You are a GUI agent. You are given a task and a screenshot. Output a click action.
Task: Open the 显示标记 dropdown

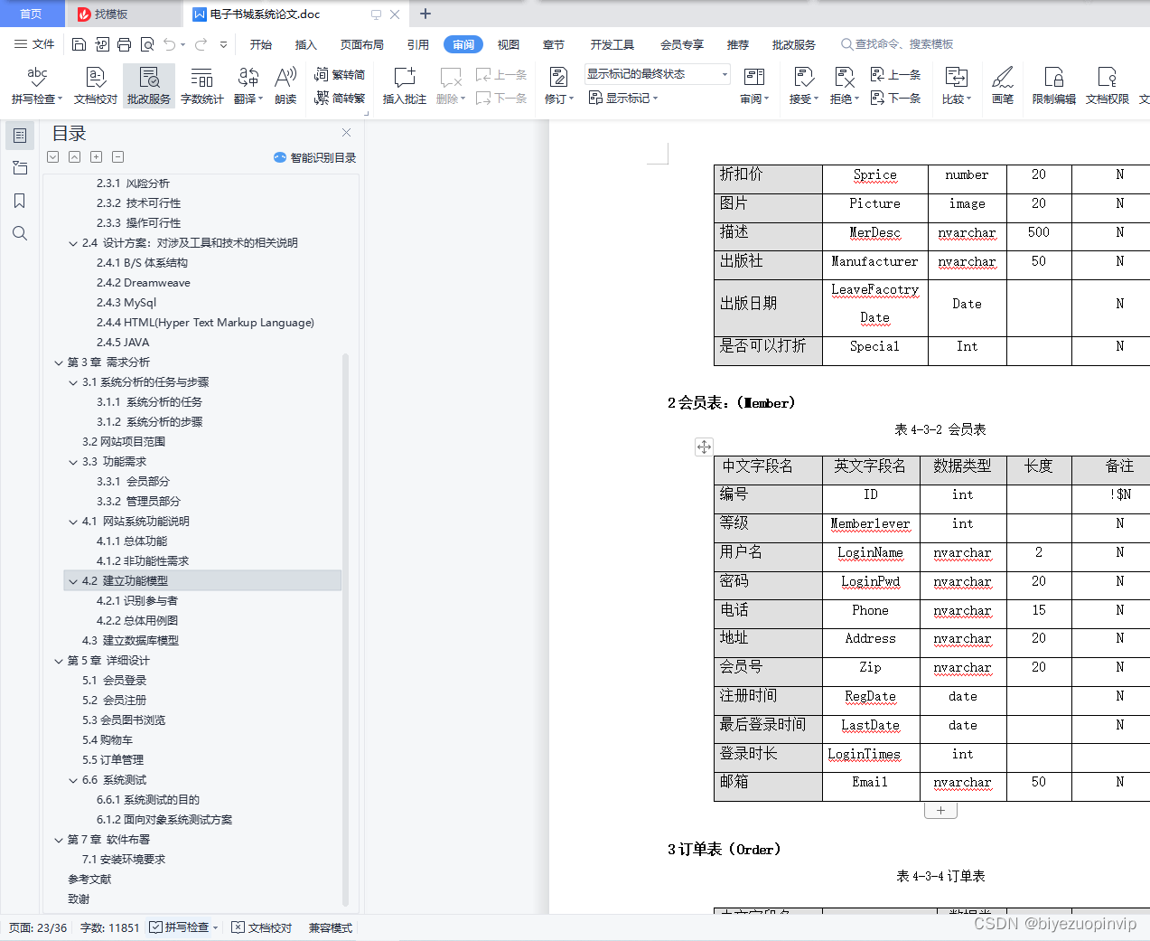tap(623, 98)
